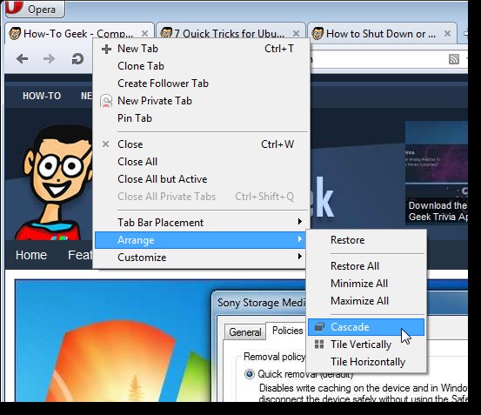Select Create Follower Tab
The width and height of the screenshot is (481, 415).
[x=201, y=84]
